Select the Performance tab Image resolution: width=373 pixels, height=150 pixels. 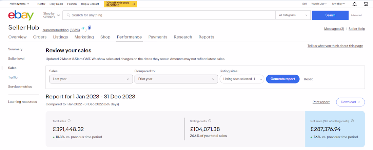pyautogui.click(x=129, y=37)
